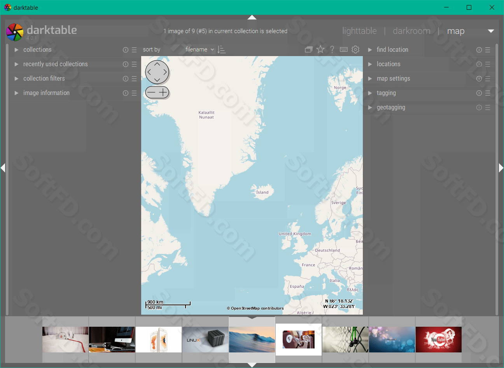Open presets menu for locations module

(x=488, y=64)
